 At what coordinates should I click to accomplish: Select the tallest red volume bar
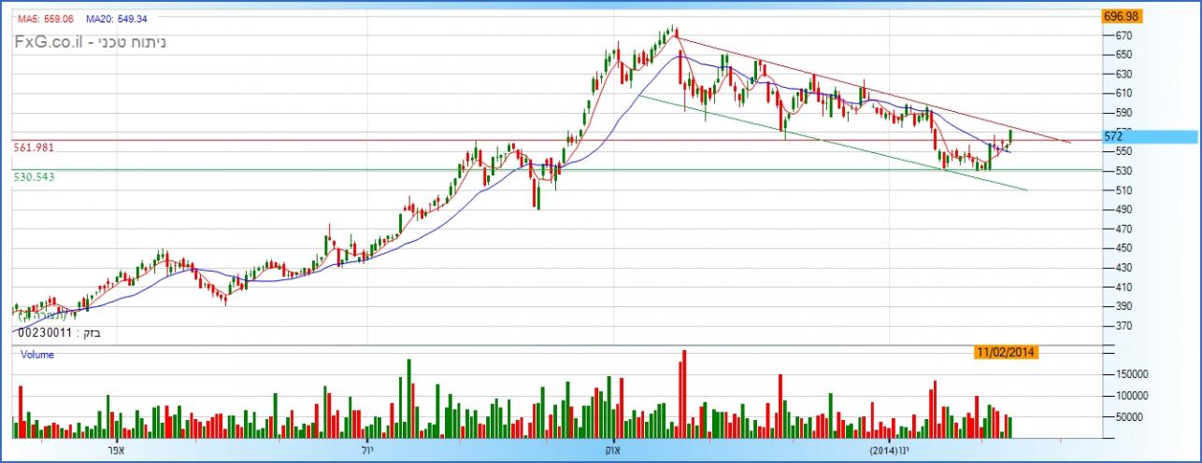click(684, 392)
